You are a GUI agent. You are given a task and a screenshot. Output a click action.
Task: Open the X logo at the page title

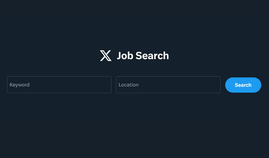point(106,56)
